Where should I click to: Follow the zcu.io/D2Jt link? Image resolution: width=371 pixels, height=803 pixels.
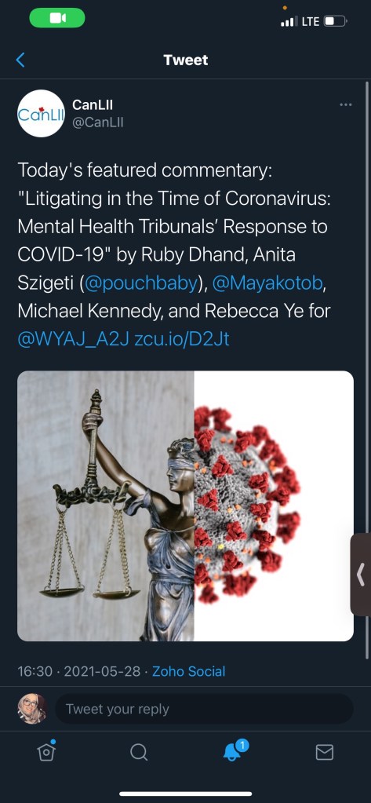182,340
